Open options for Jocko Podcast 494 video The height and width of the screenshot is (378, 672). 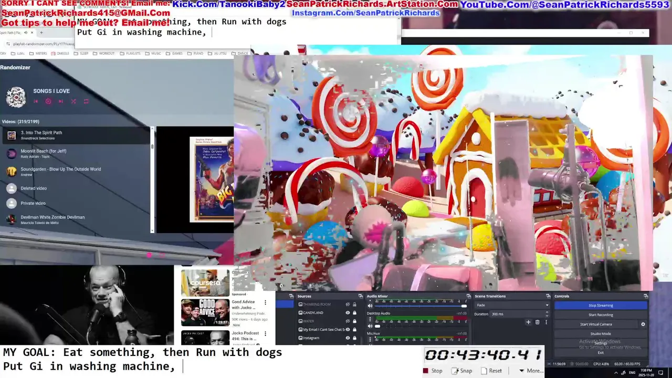pyautogui.click(x=265, y=334)
